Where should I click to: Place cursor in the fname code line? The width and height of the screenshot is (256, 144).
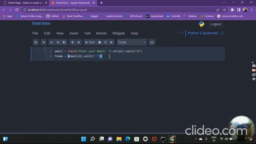pos(78,56)
